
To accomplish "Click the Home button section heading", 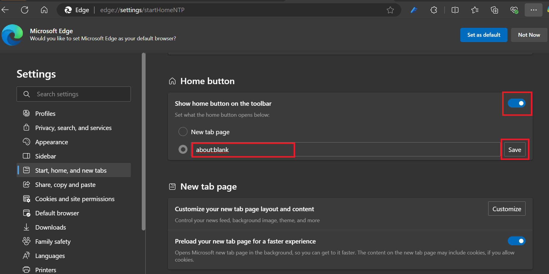I will 207,81.
